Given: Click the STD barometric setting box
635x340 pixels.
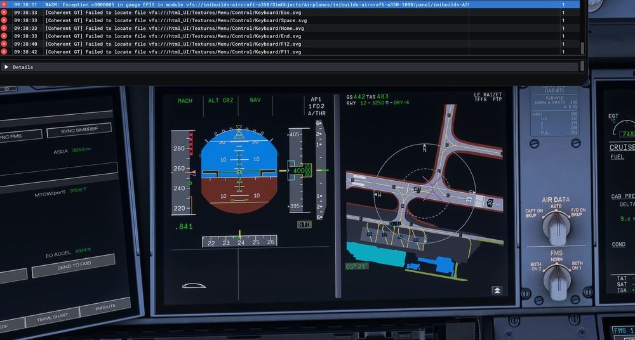Looking at the screenshot, I should pos(304,225).
